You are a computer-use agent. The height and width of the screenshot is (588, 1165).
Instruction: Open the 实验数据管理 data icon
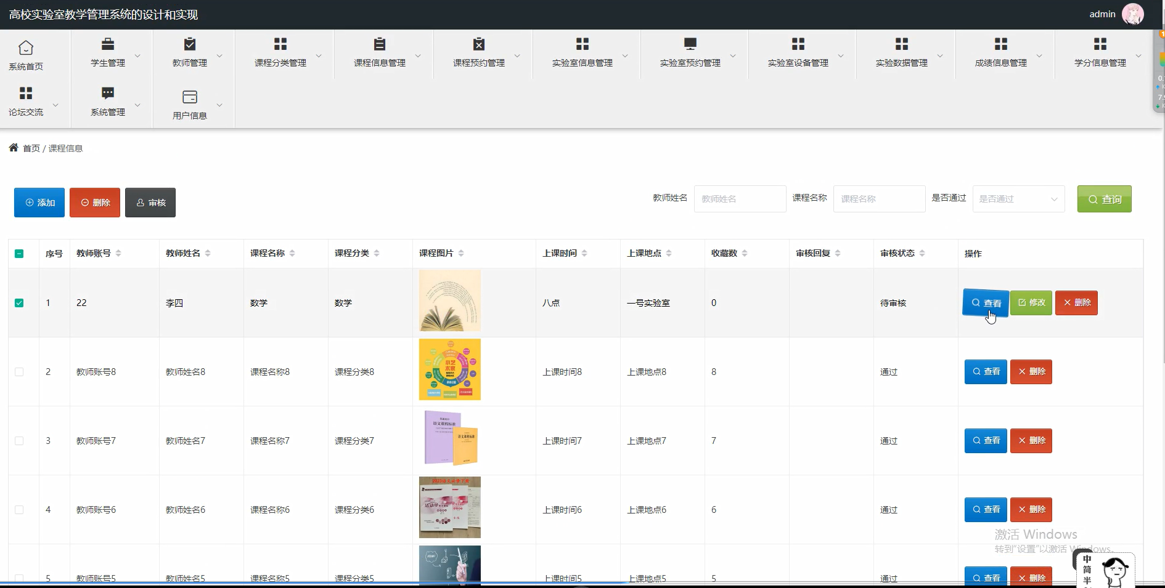(x=900, y=44)
